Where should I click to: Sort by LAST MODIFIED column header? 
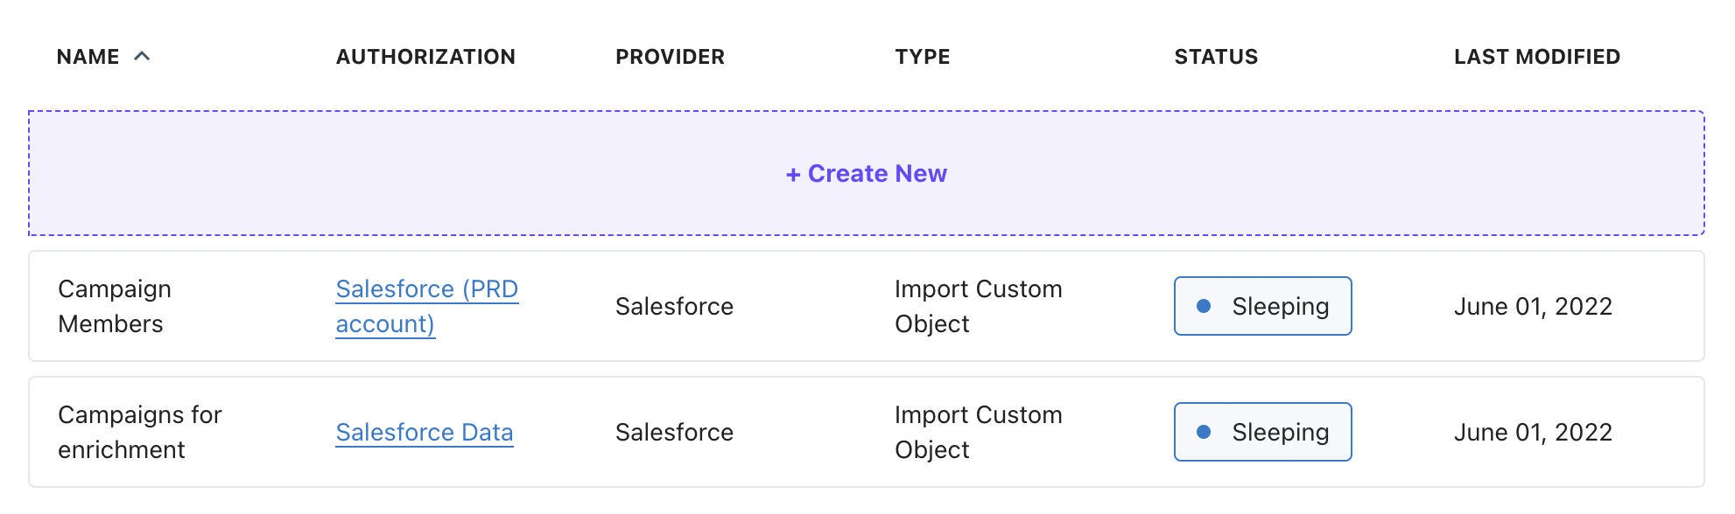1536,57
